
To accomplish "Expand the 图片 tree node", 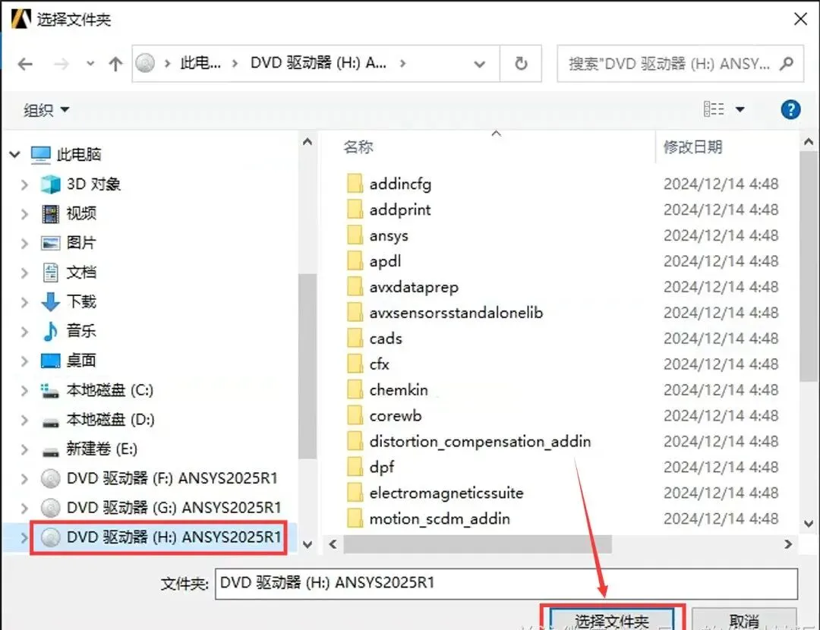I will point(24,243).
